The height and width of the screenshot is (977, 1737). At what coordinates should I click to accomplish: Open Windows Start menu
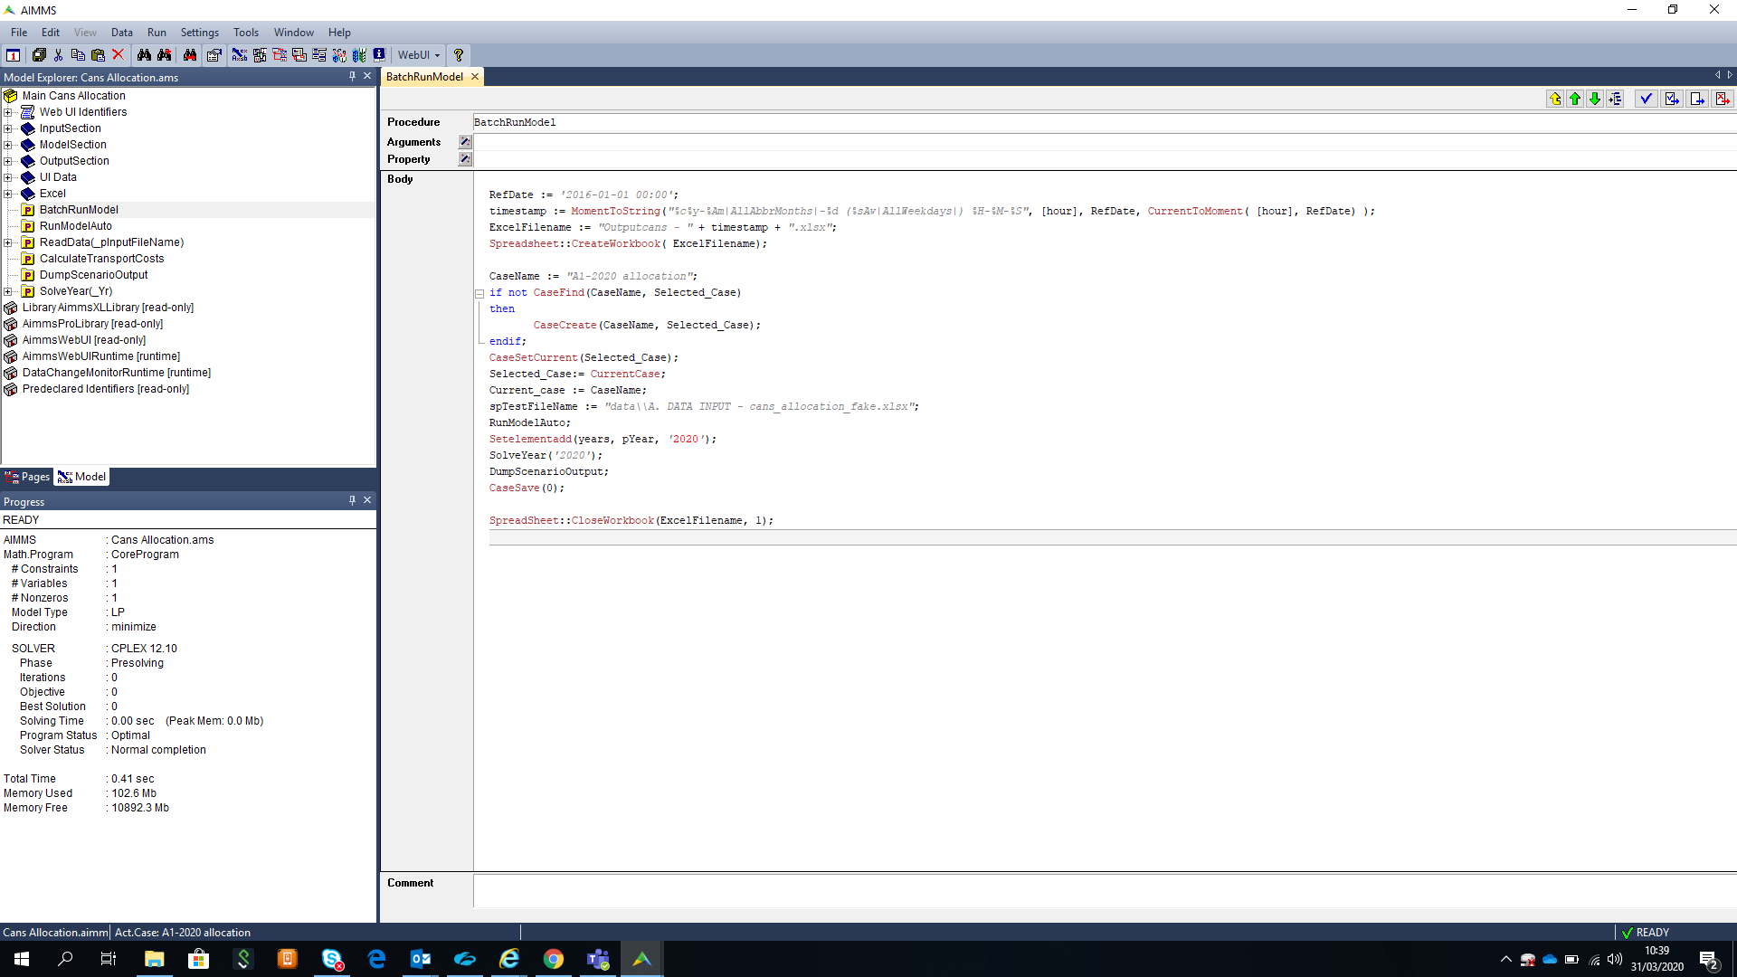22,959
